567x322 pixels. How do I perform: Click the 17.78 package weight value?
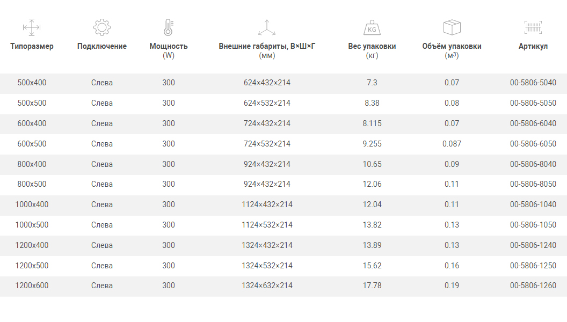point(372,286)
